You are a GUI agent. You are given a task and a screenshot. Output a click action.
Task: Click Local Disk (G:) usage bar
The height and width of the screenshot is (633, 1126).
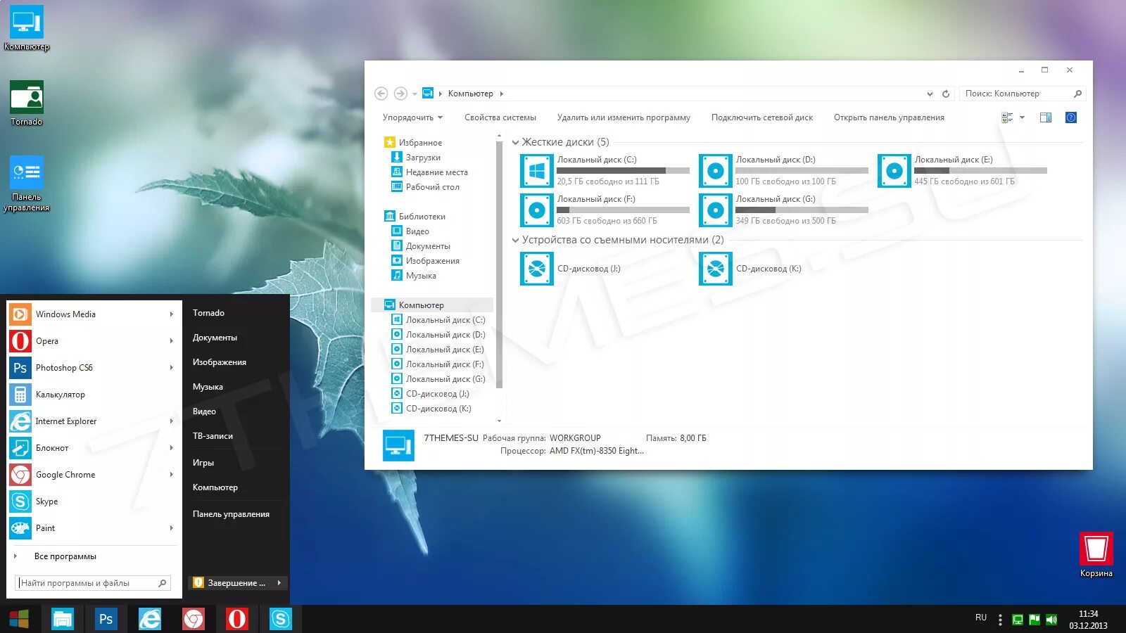802,210
